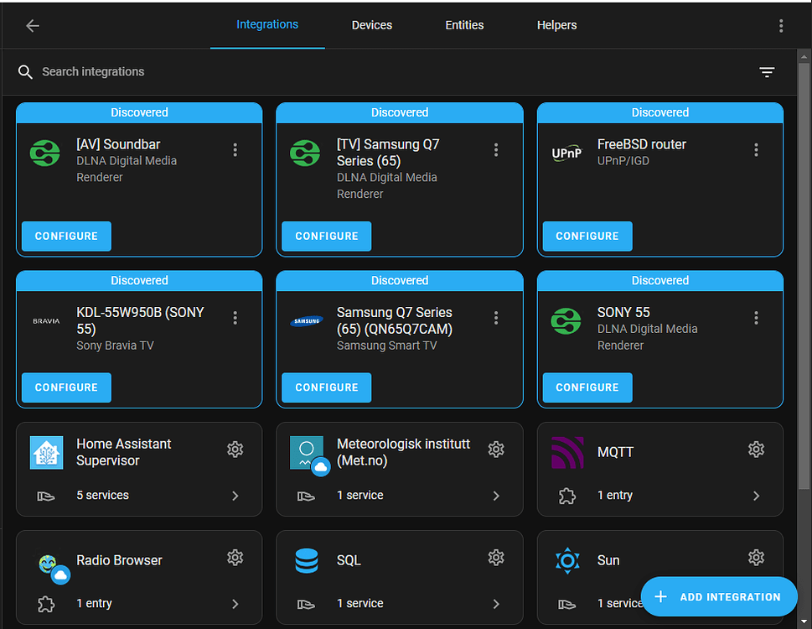Expand the MQTT entry details
Image resolution: width=812 pixels, height=629 pixels.
pos(757,496)
